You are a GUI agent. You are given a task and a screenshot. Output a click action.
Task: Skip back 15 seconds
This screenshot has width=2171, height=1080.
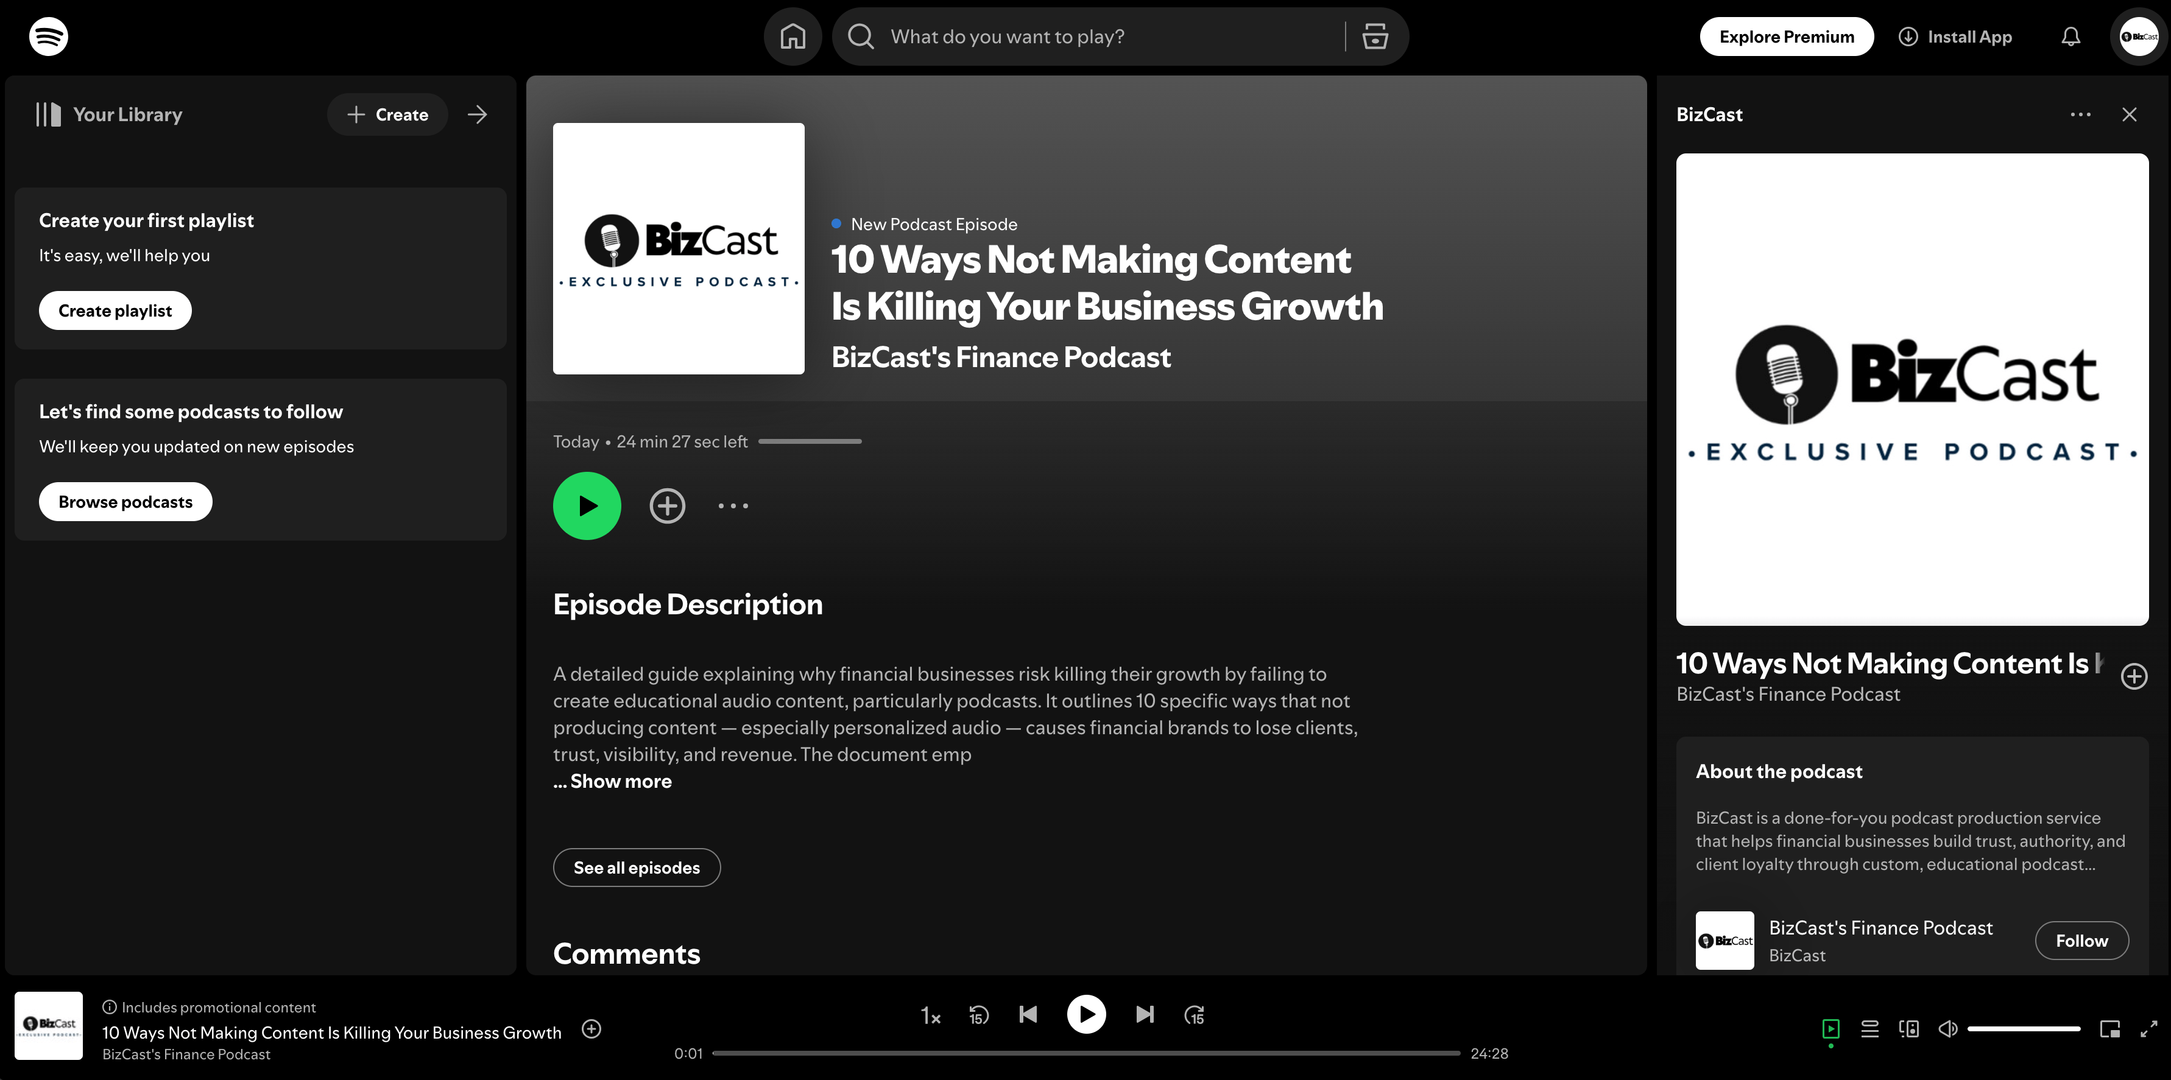978,1014
